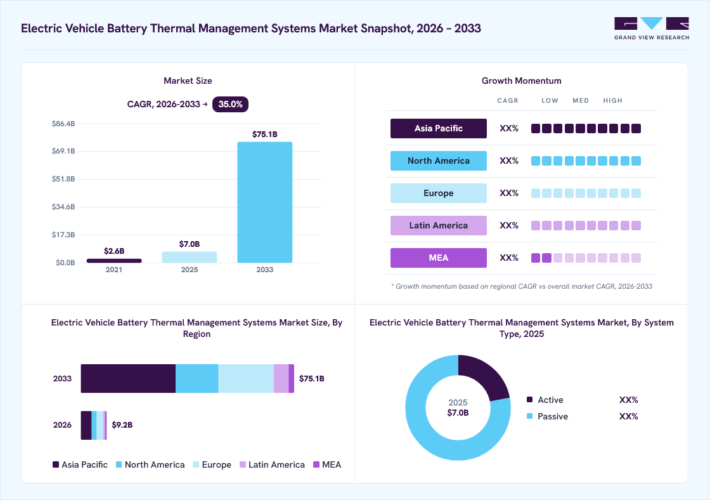This screenshot has height=500, width=710.
Task: Click the Latin America segment in 2033 bar
Action: [x=281, y=379]
